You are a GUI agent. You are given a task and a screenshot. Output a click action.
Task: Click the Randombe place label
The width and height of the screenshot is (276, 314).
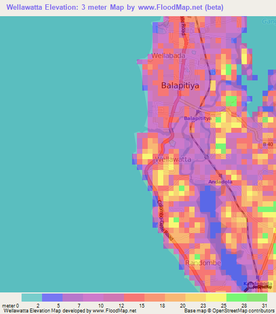click(x=203, y=263)
